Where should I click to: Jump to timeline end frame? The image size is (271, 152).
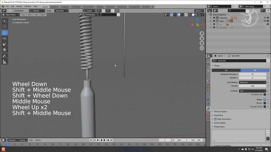111,140
